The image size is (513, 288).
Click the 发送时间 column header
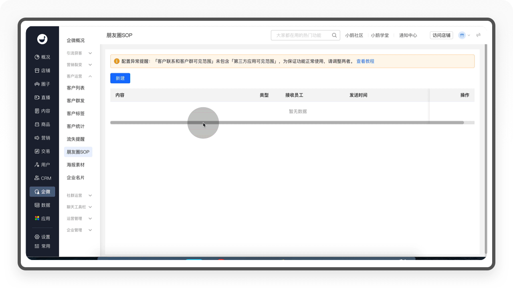[358, 95]
